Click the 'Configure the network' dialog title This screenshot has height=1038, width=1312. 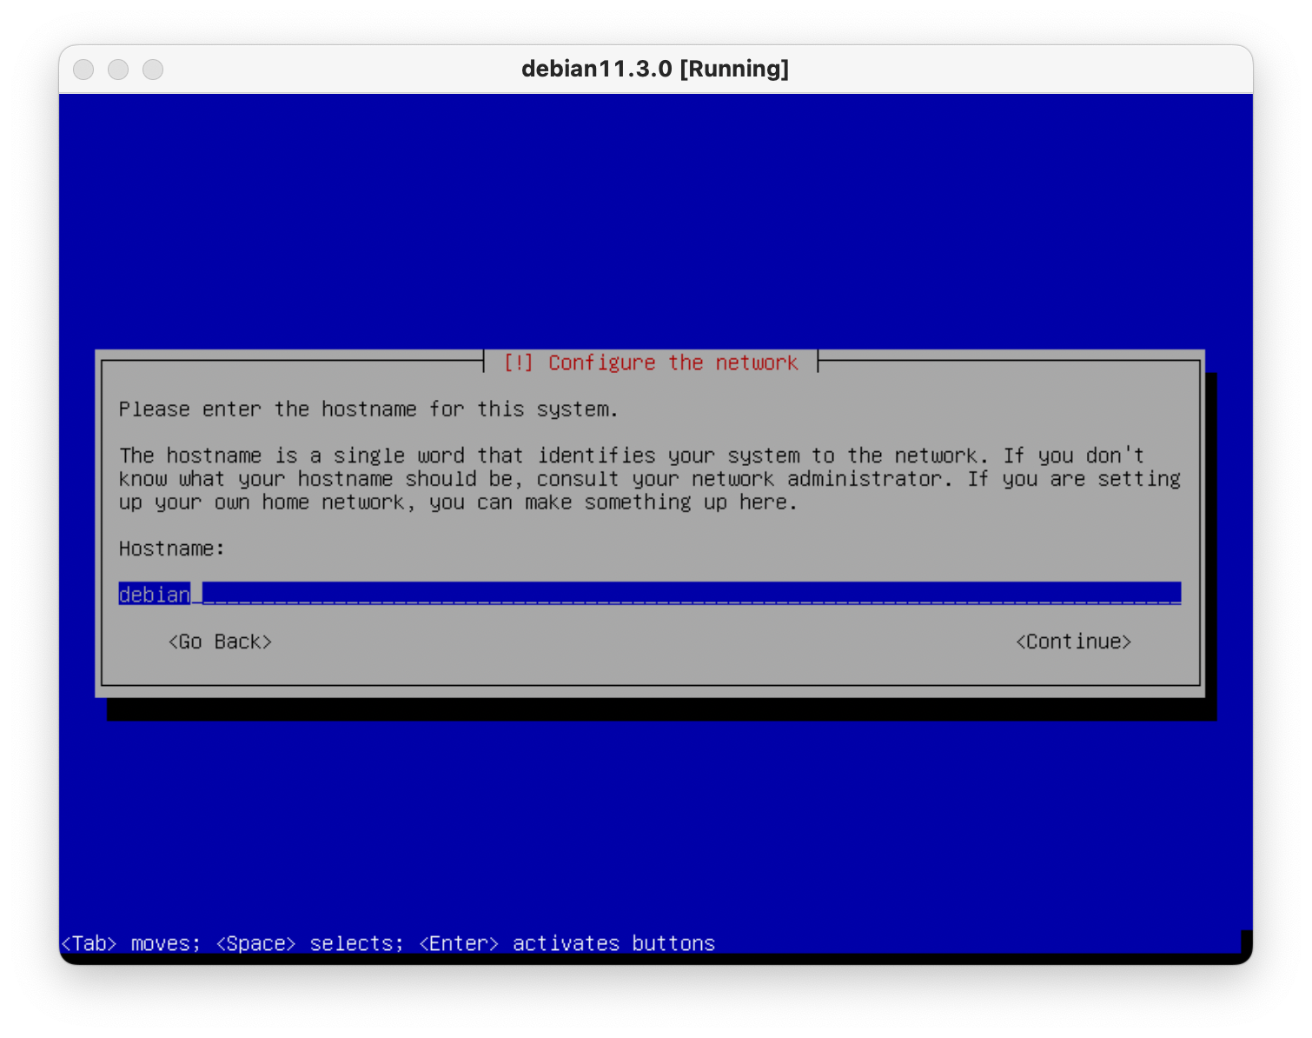click(673, 363)
